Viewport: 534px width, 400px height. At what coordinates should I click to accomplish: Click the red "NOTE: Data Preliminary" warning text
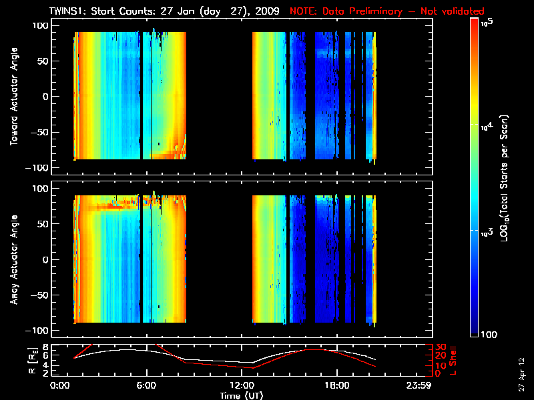(x=387, y=11)
